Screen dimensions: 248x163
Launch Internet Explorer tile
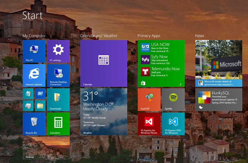[34, 75]
